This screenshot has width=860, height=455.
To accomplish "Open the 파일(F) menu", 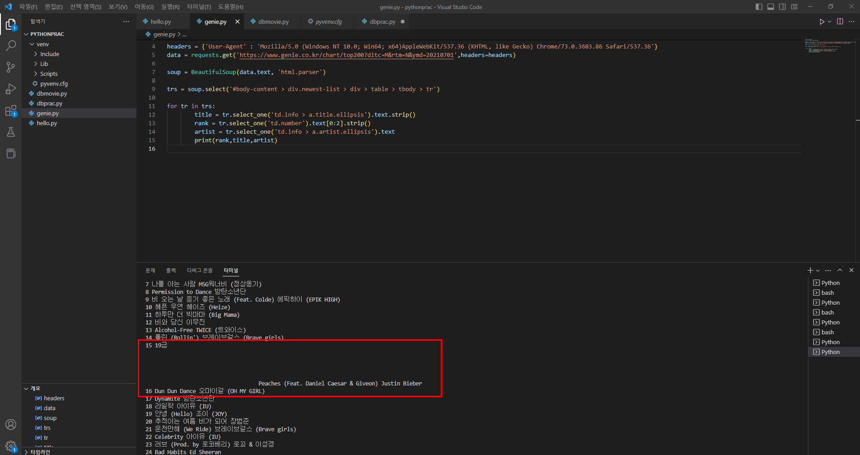I will coord(28,7).
